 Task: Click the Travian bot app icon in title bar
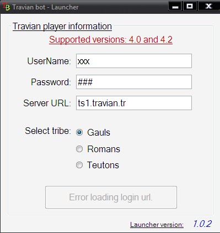[x=6, y=7]
